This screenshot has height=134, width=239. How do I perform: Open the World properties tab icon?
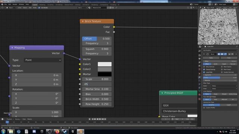[x=199, y=69]
